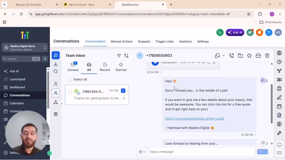Expand the conversations rail chevron arrow
This screenshot has height=160, width=285.
pyautogui.click(x=62, y=104)
